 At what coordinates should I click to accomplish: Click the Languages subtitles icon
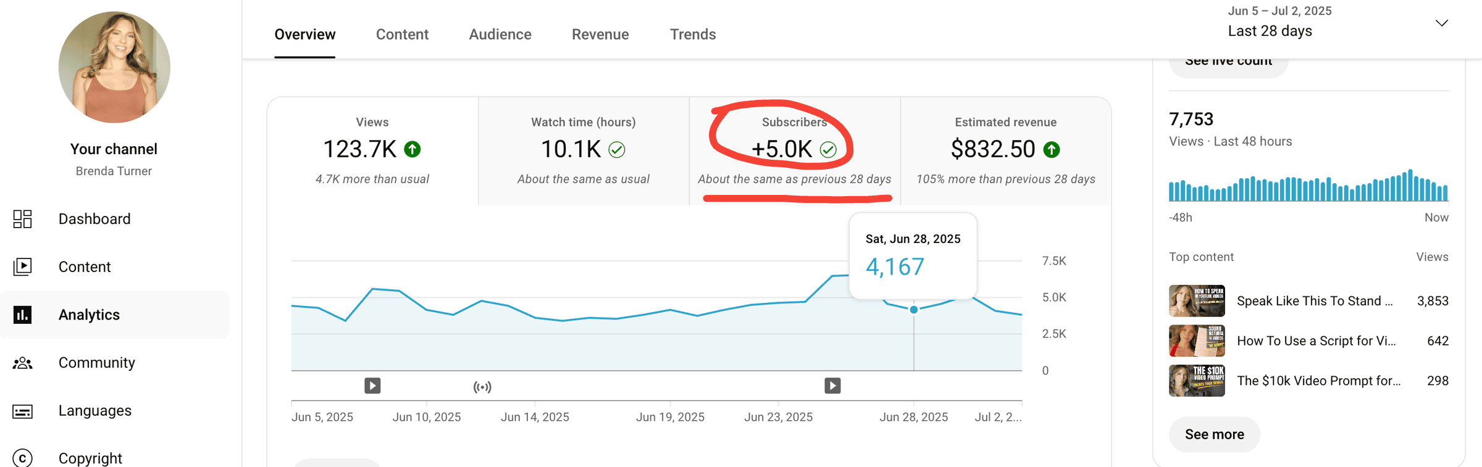coord(23,411)
